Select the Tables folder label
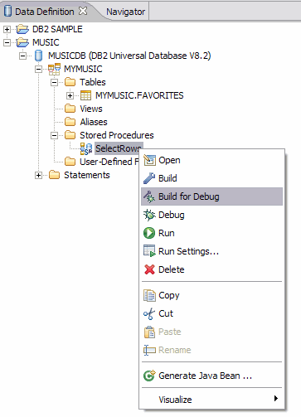Screen dimensions: 301x417 point(93,82)
